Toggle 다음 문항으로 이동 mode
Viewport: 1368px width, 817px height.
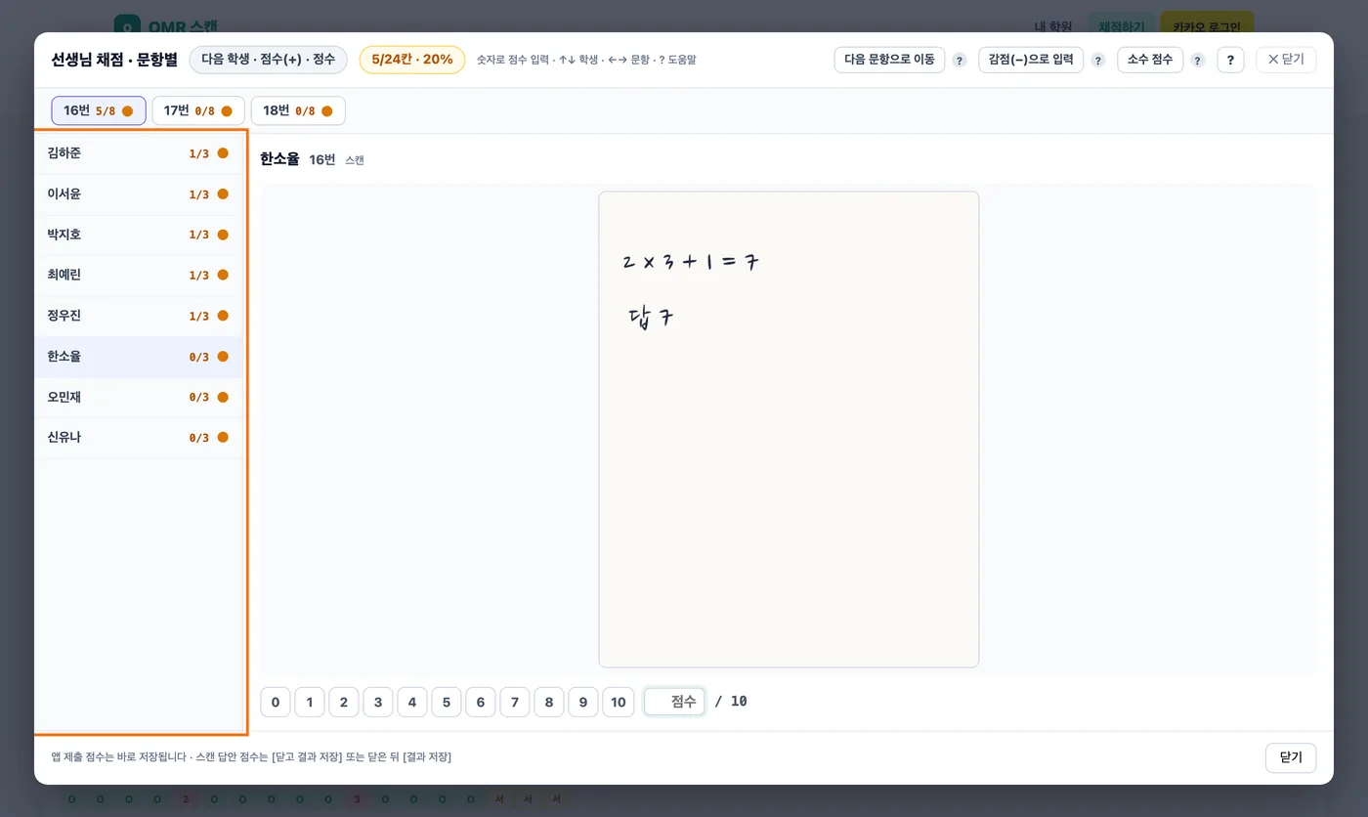click(889, 60)
